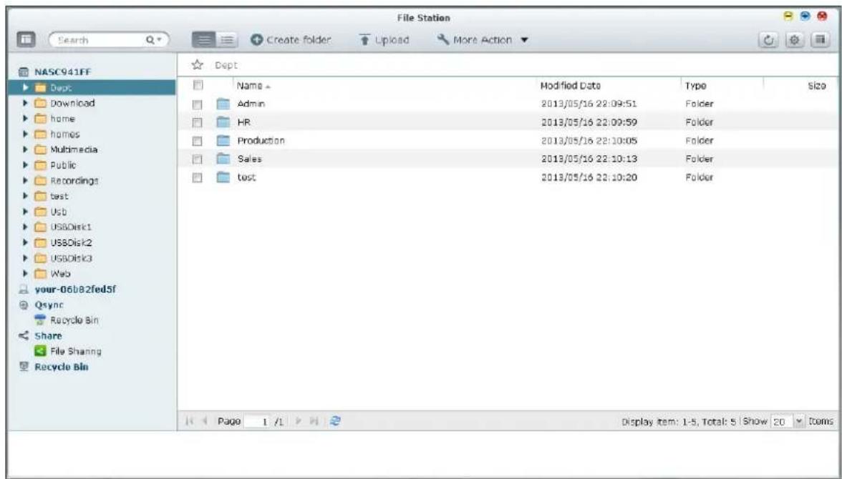Click the blue refresh icon in pagination bar
The image size is (842, 479).
coord(336,421)
